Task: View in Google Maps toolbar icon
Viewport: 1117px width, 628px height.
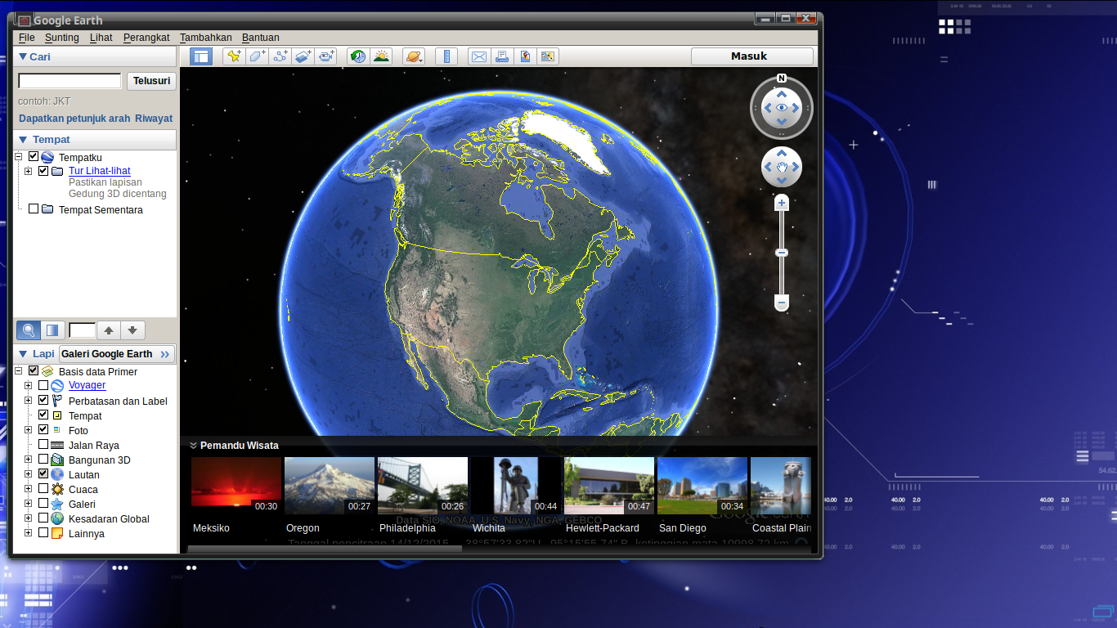Action: (548, 56)
